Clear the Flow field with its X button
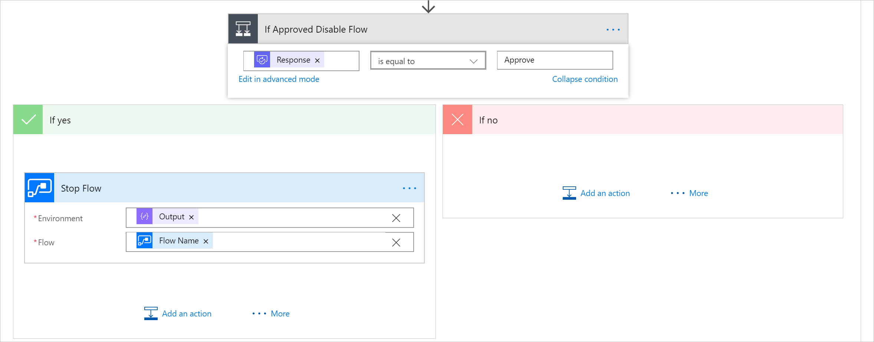This screenshot has height=342, width=874. [396, 242]
